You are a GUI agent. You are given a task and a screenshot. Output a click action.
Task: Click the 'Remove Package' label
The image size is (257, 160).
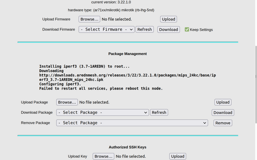[35, 123]
